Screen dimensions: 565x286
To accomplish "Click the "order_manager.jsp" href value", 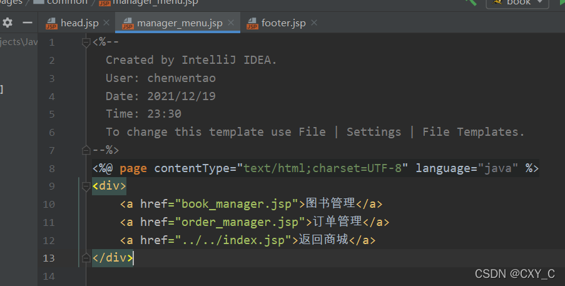I will pos(240,222).
